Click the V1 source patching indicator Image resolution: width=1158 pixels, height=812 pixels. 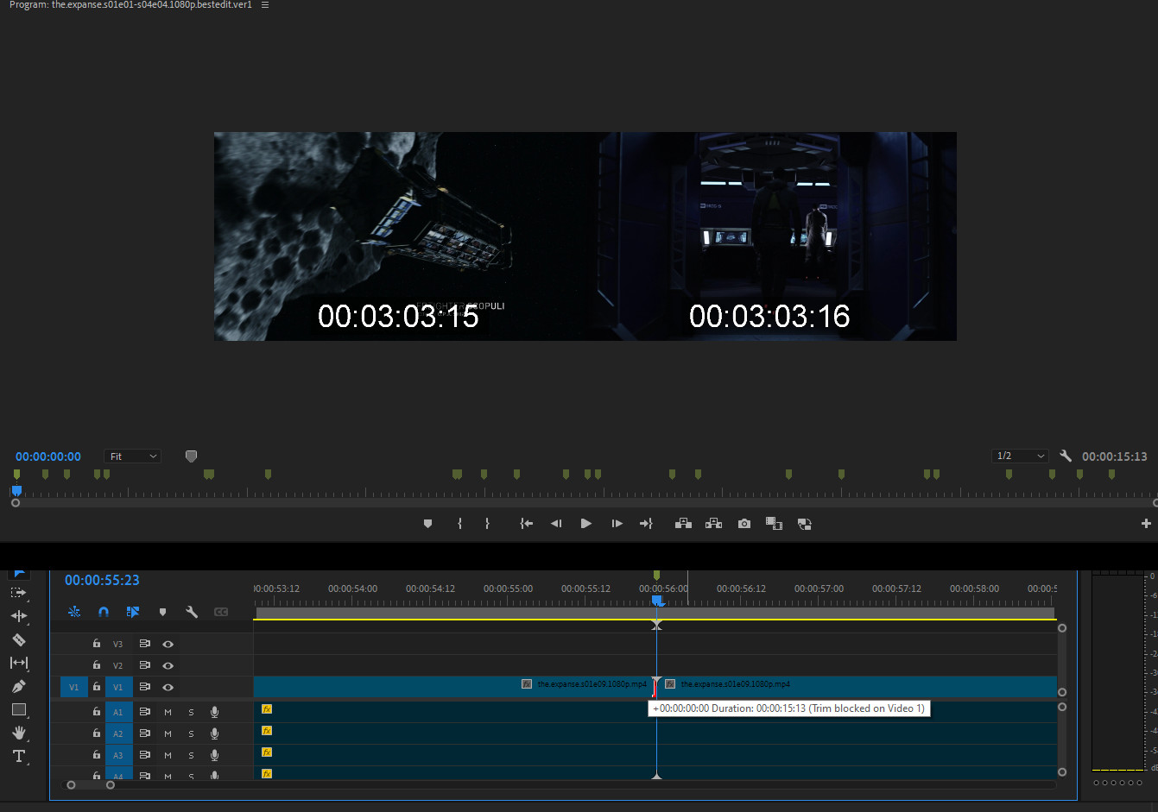(73, 687)
